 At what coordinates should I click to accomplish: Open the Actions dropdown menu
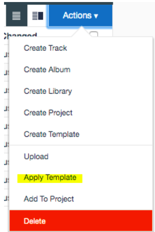coord(81,15)
